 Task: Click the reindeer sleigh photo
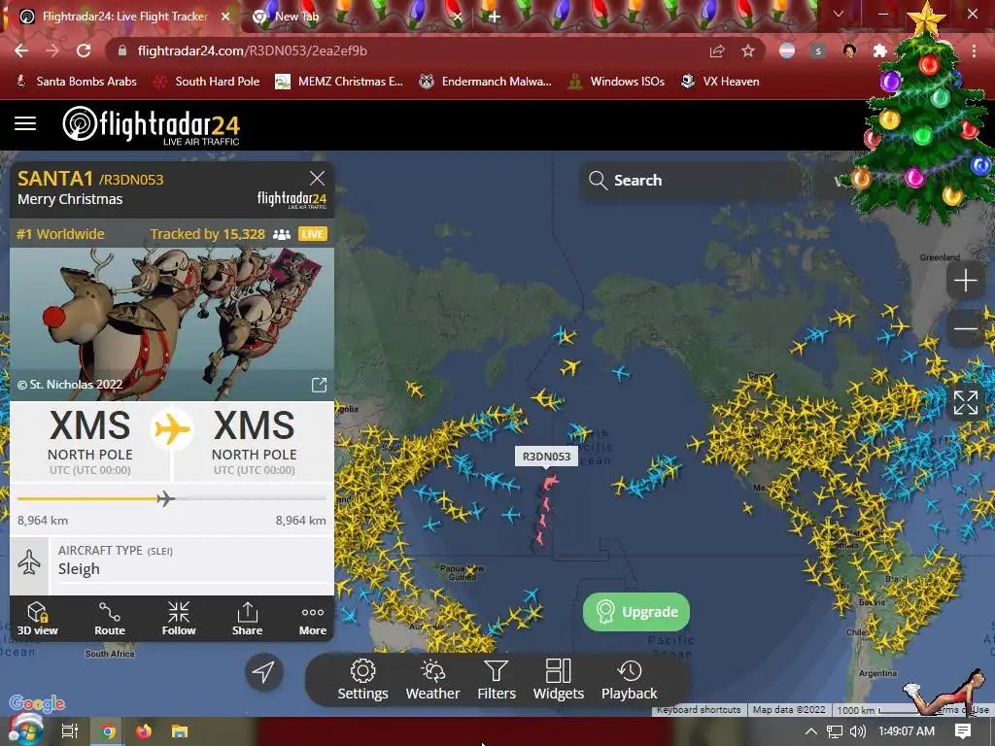coord(172,323)
